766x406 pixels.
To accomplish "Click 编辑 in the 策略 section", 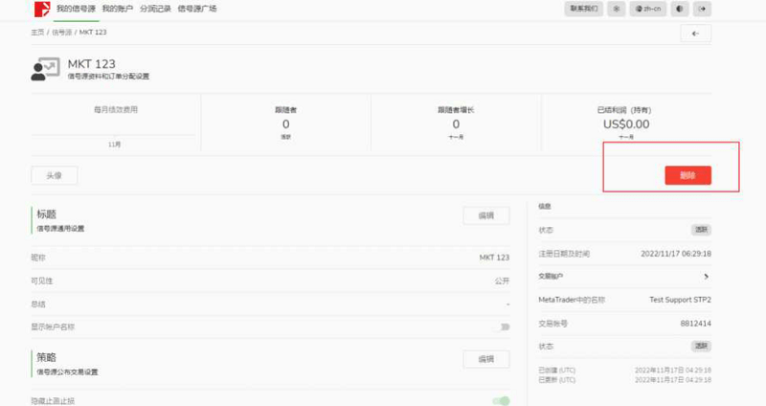I will click(486, 359).
